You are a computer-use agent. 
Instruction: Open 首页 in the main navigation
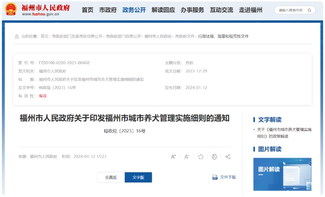point(87,10)
